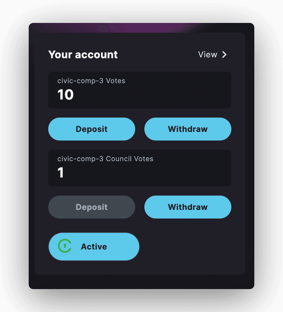
Task: Click the "Your account" heading
Action: [x=83, y=54]
